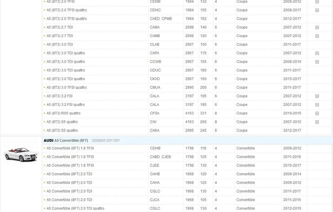Expand details for the 2.7 TDI CAMB row
The height and width of the screenshot is (212, 333).
pyautogui.click(x=317, y=36)
